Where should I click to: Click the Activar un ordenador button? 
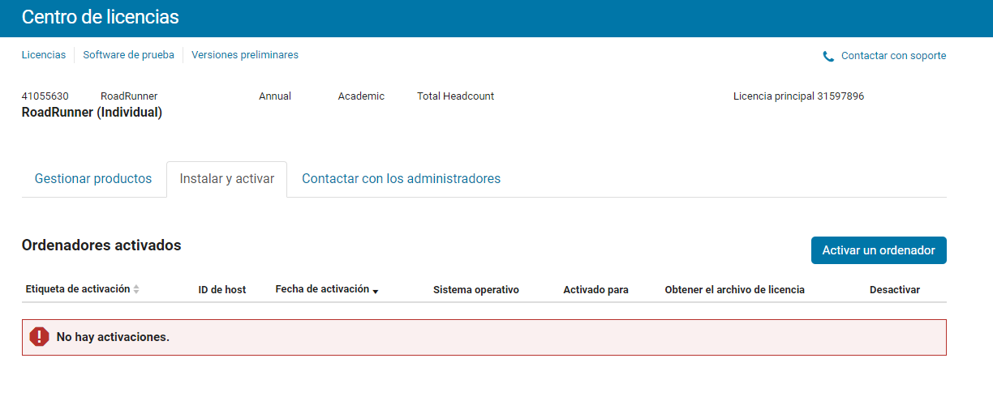pyautogui.click(x=879, y=250)
